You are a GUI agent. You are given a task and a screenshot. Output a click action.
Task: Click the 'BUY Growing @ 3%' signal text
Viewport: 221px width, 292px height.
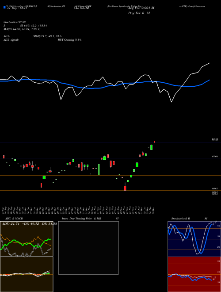coord(69,40)
